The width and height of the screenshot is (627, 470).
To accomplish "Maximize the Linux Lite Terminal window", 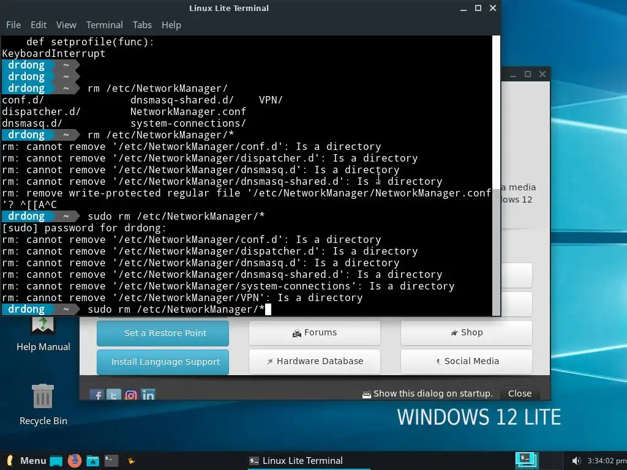I will [x=478, y=8].
